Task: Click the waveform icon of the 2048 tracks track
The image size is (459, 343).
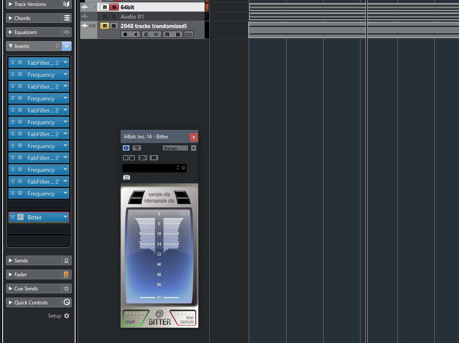Action: (84, 26)
